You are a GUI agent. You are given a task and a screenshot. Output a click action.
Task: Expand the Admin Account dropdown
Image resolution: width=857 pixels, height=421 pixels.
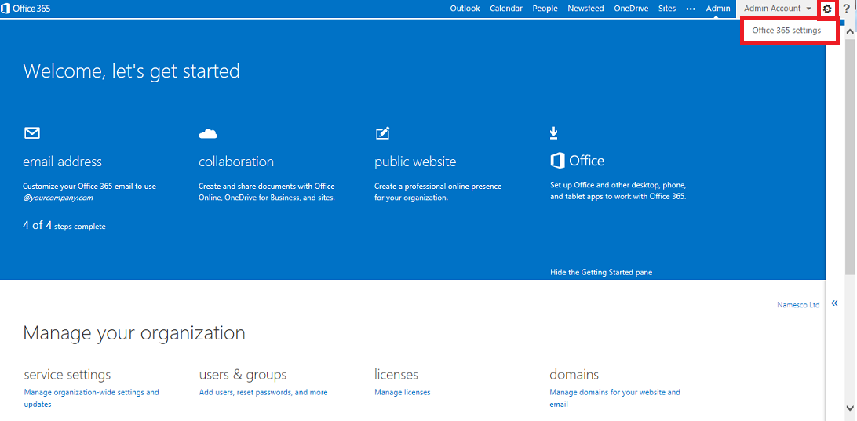[x=778, y=9]
